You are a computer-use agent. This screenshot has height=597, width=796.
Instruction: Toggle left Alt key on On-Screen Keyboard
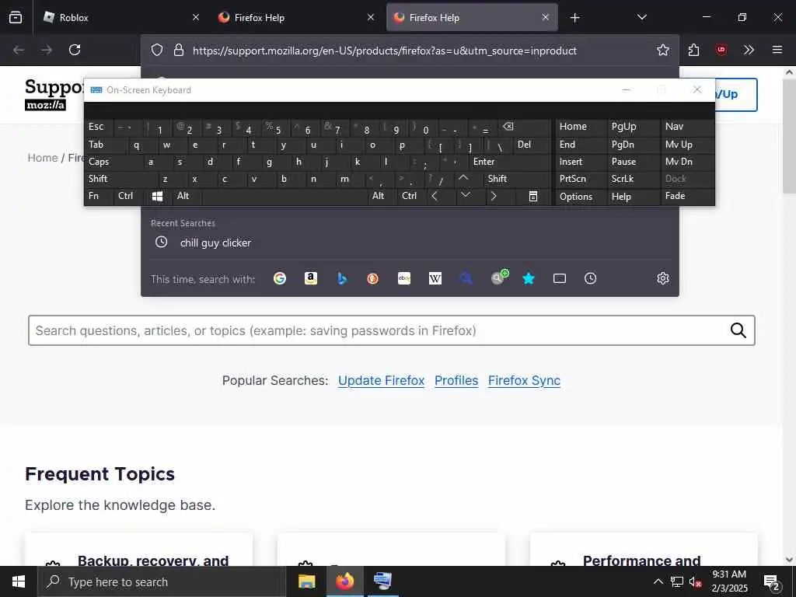pos(187,196)
